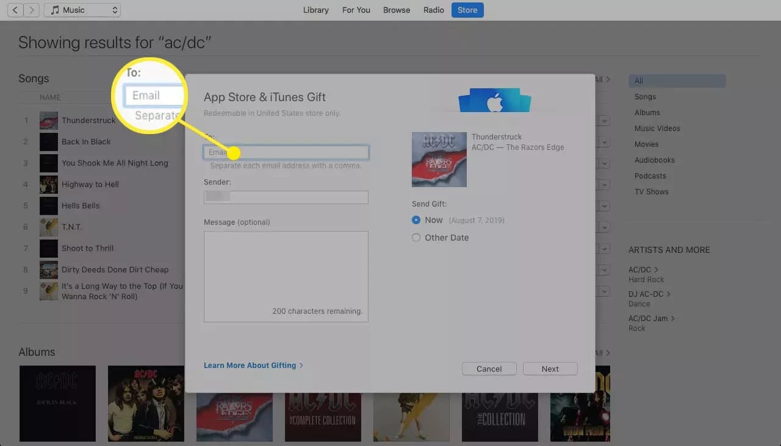Open price dropdown arrow for Shoot to Thrill row

pyautogui.click(x=605, y=249)
